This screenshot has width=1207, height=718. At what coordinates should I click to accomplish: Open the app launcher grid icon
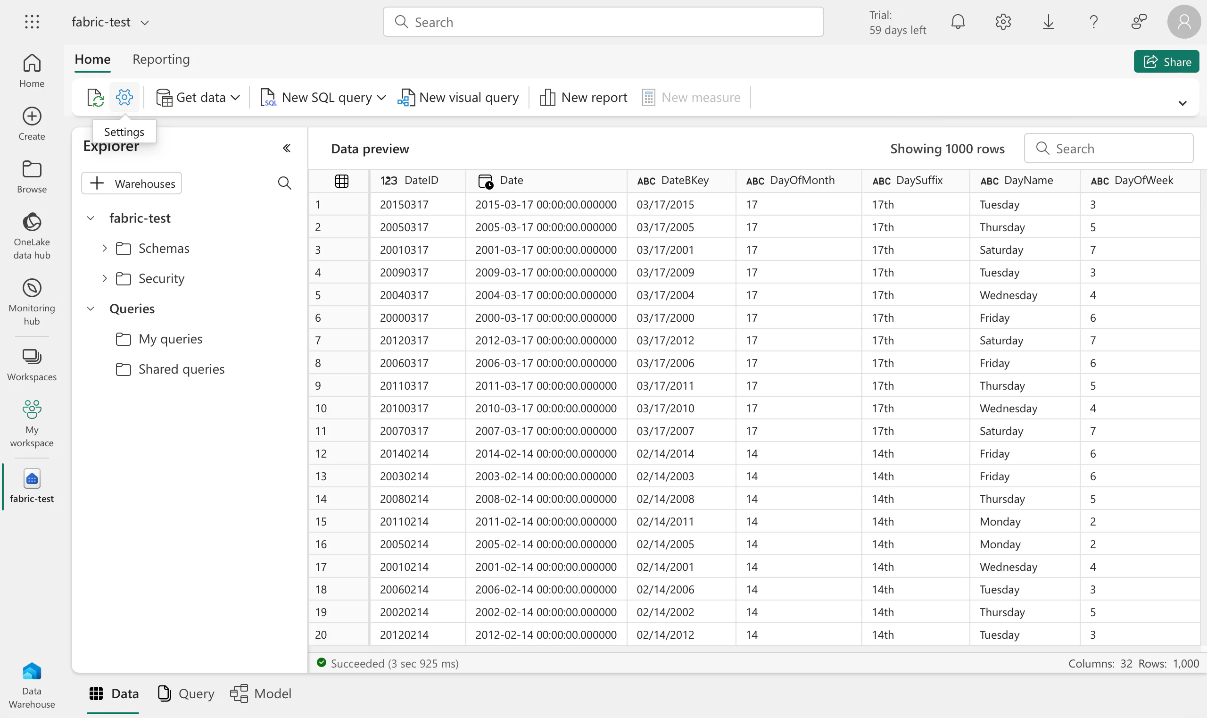pyautogui.click(x=32, y=22)
